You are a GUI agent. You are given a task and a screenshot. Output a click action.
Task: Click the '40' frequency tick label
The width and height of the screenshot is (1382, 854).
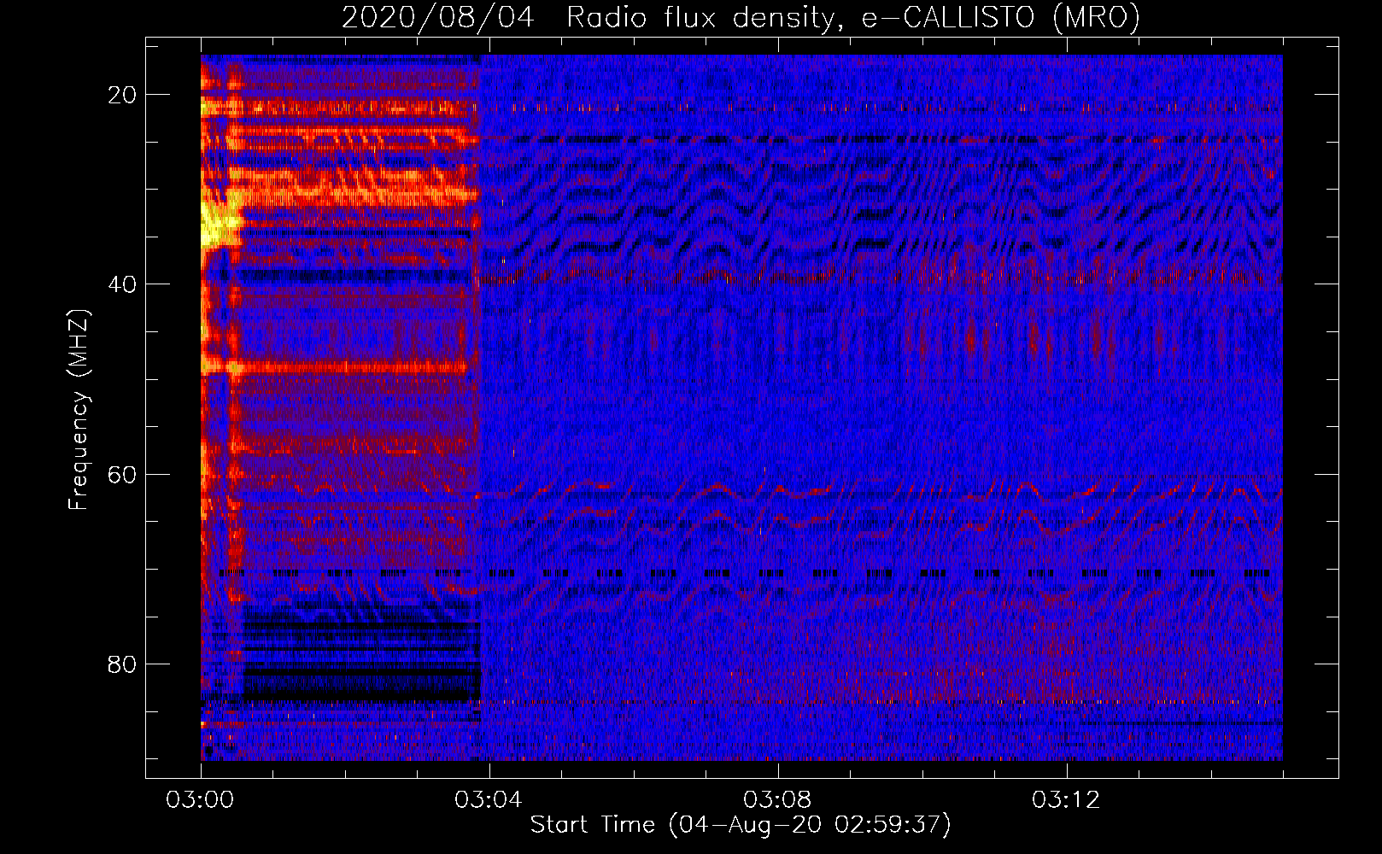(123, 284)
